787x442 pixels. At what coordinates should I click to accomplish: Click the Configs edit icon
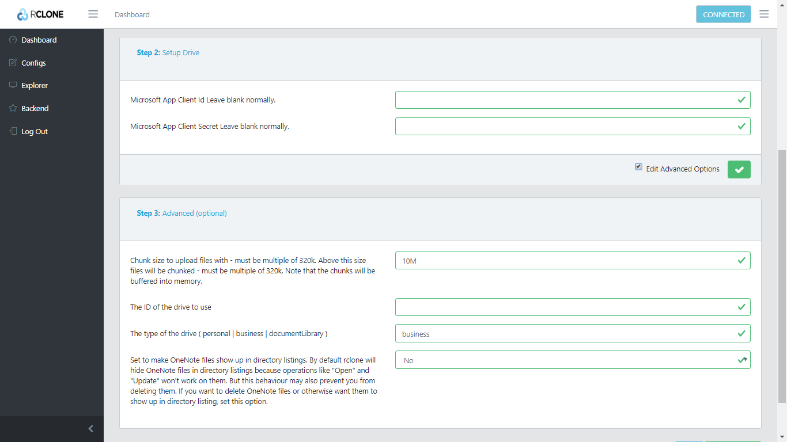pyautogui.click(x=13, y=63)
